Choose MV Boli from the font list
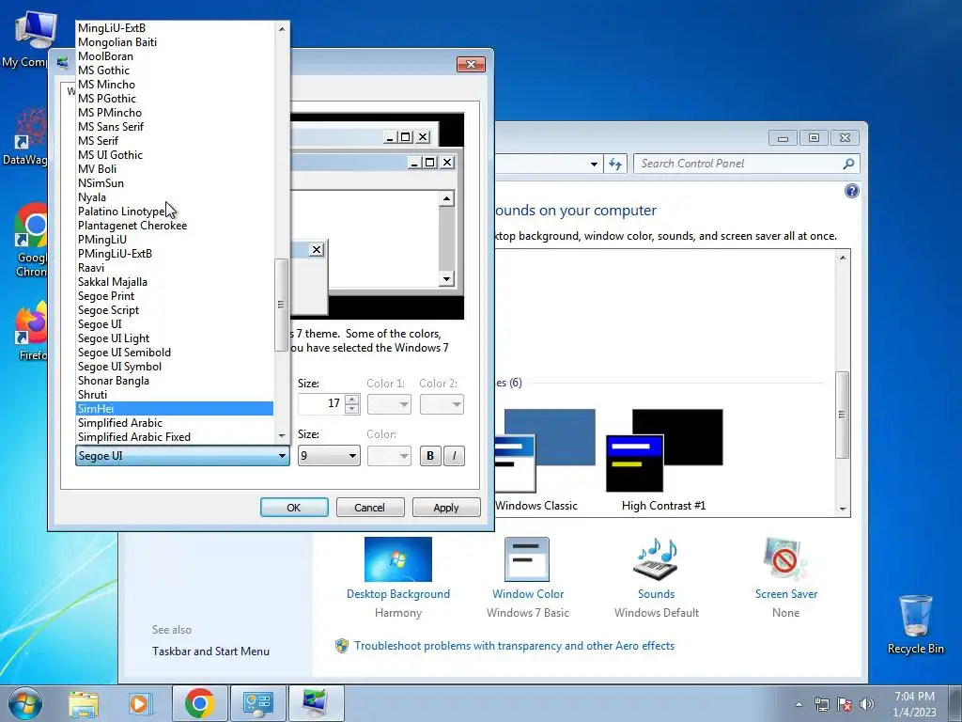This screenshot has width=962, height=722. coord(174,169)
